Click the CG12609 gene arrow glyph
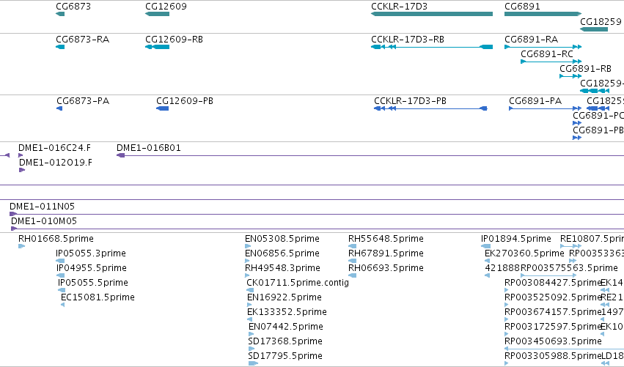 point(157,14)
